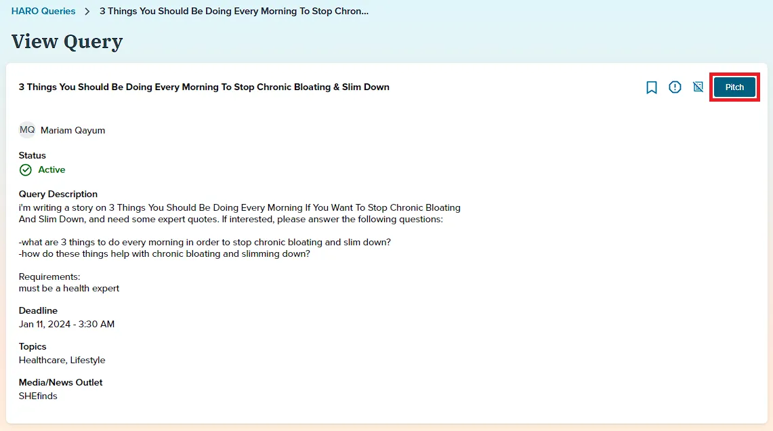Image resolution: width=773 pixels, height=431 pixels.
Task: Go back to HARO Queries breadcrumb link
Action: tap(43, 12)
